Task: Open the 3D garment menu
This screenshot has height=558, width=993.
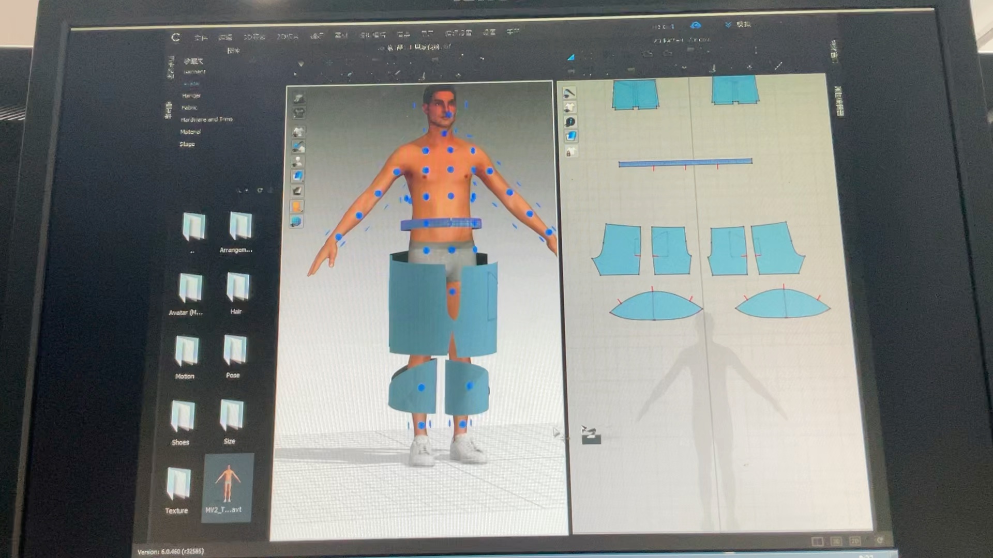Action: (x=254, y=37)
